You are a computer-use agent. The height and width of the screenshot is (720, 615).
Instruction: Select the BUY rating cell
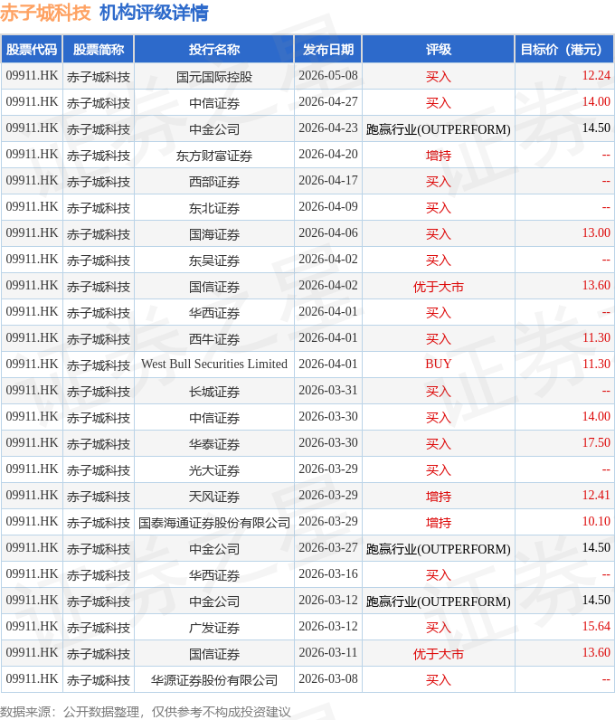pos(438,365)
